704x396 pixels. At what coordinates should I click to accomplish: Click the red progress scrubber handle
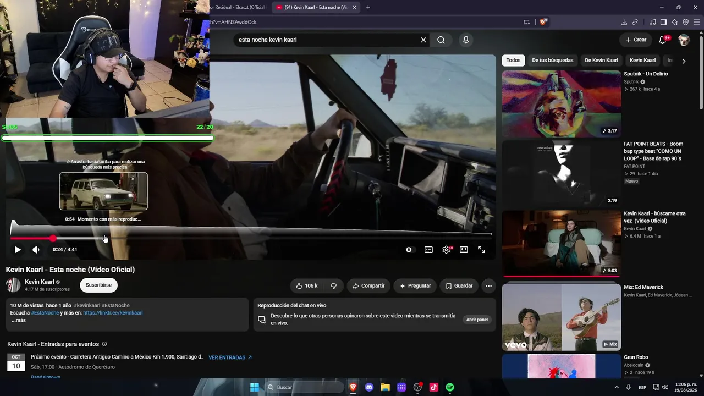click(x=53, y=238)
